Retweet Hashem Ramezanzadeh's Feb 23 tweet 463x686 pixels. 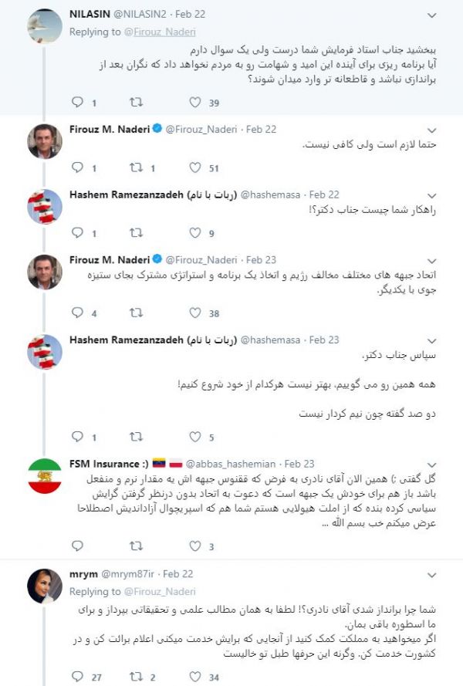pos(136,437)
